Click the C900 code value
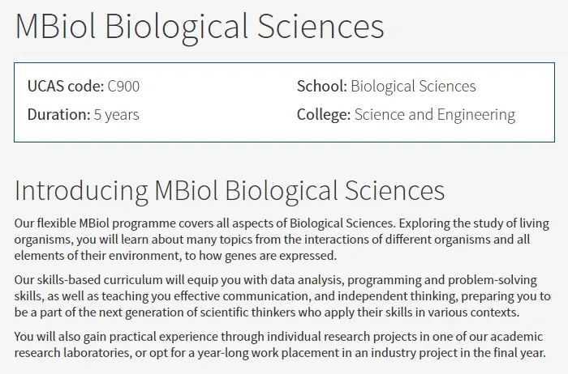Image resolution: width=568 pixels, height=374 pixels. click(x=123, y=87)
